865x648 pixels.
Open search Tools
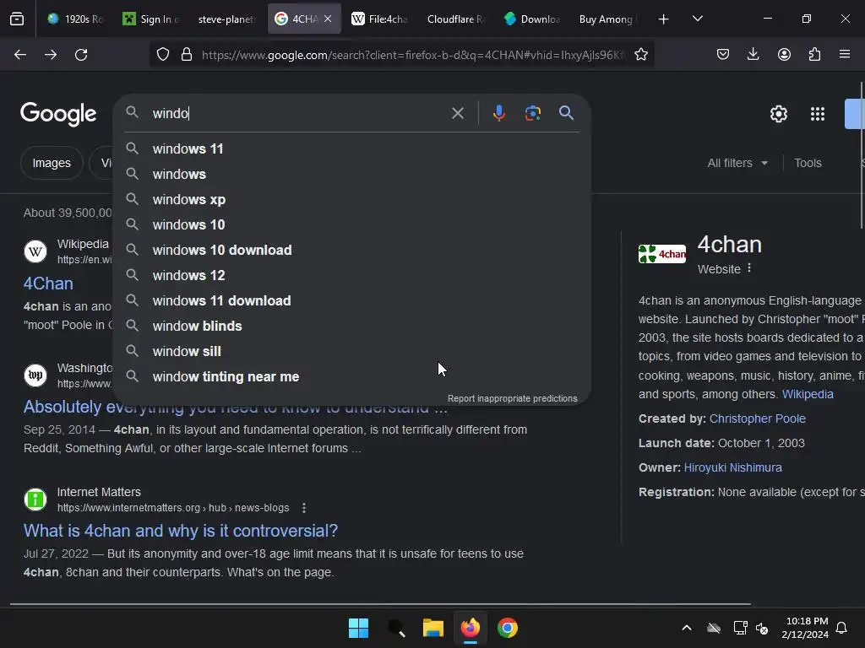pyautogui.click(x=808, y=163)
